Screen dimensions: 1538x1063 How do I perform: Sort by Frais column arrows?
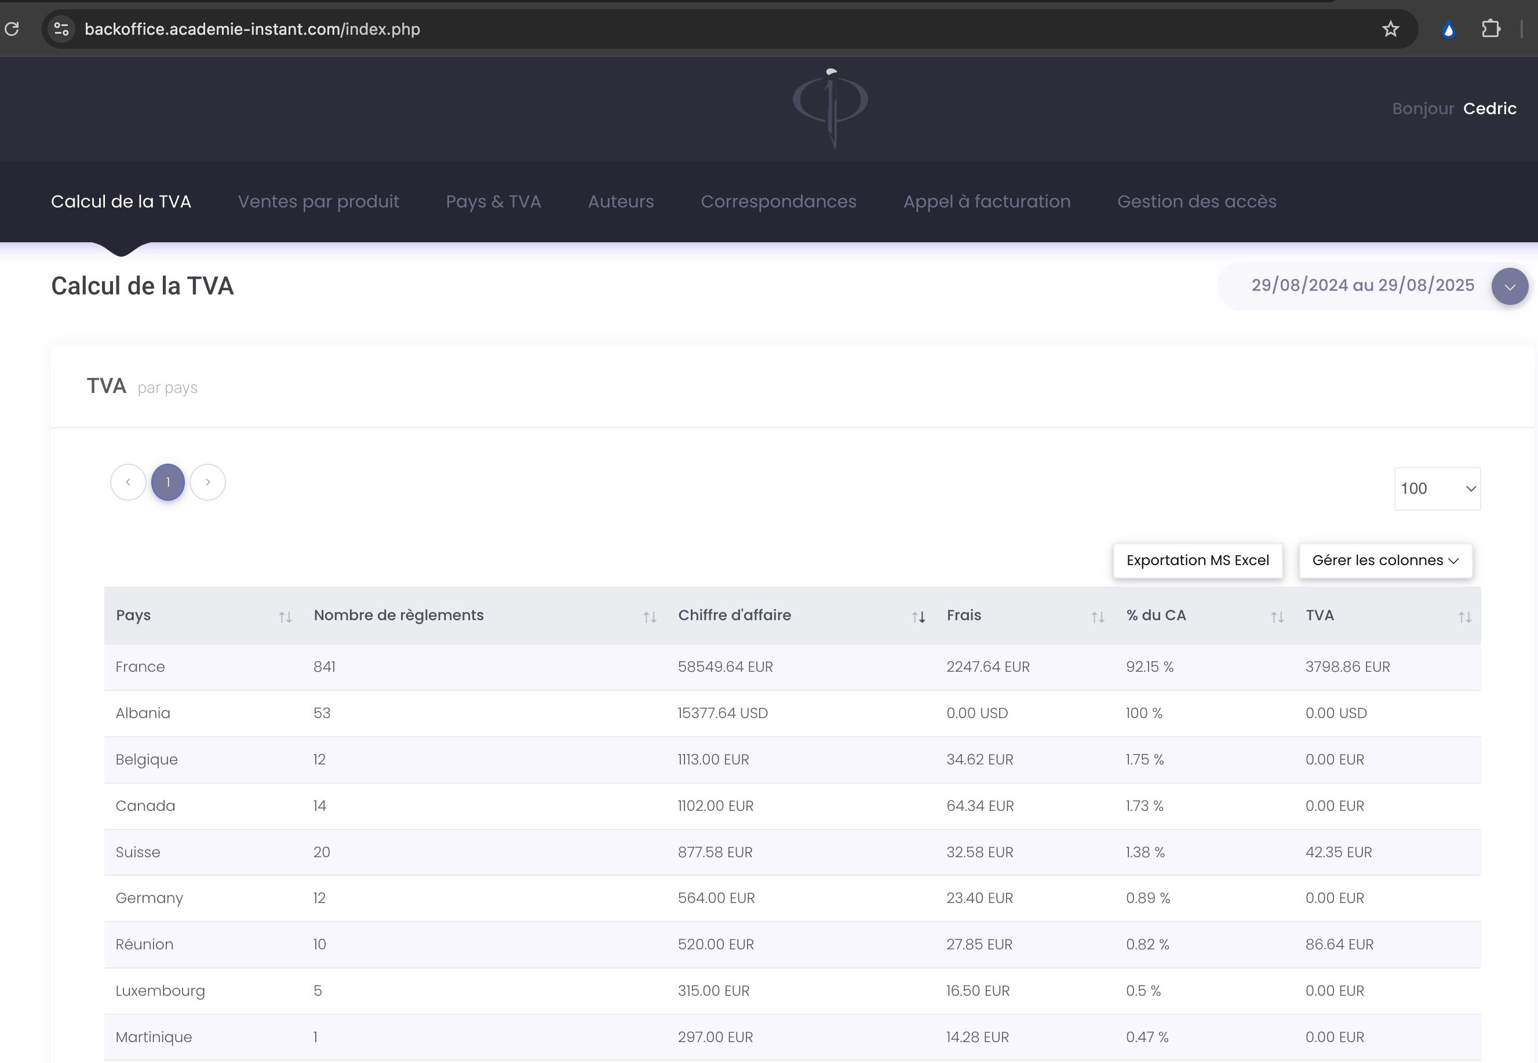1098,617
